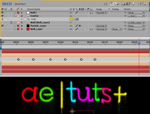
Task: Click the Emitter light bulb layer icon
Action: click(x=28, y=16)
